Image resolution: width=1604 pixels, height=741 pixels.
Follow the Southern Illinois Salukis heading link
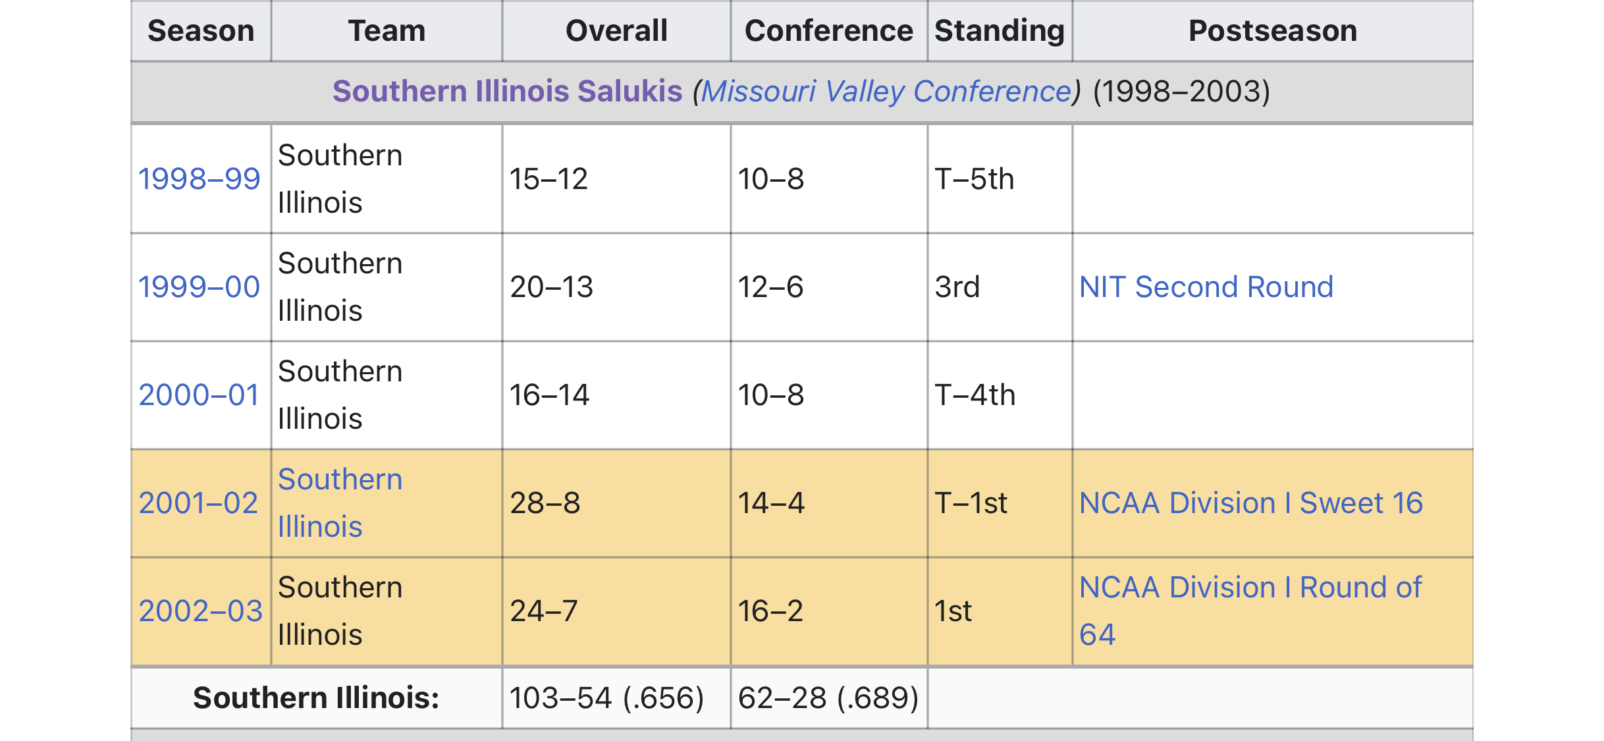[507, 91]
